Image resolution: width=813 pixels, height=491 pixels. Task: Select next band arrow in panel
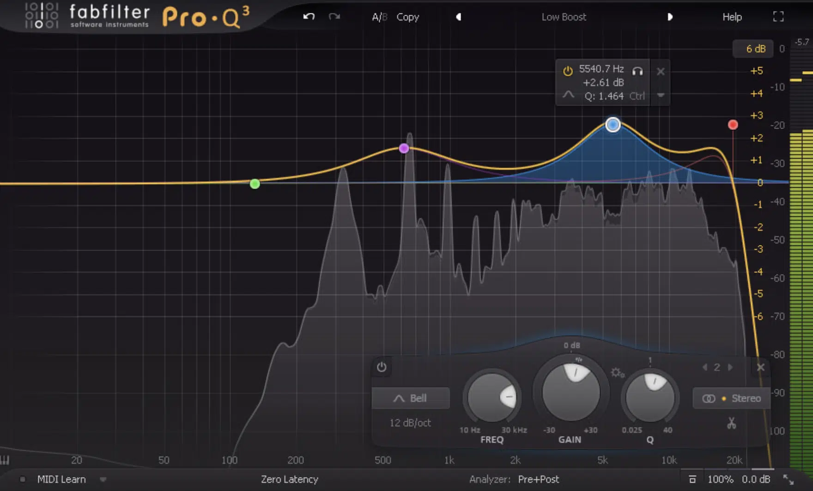pos(730,367)
